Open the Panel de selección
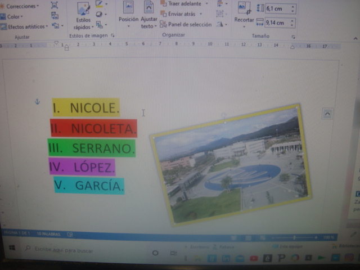This screenshot has height=270, width=360. pos(186,24)
